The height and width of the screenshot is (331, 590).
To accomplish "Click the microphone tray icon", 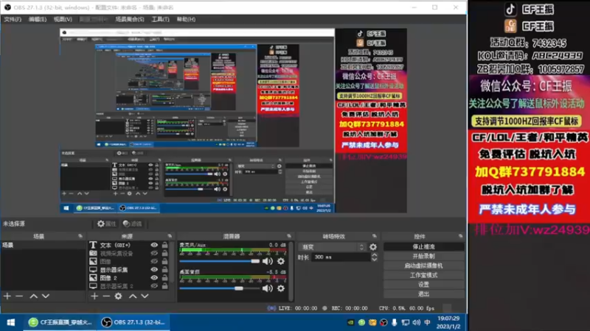I will click(395, 322).
